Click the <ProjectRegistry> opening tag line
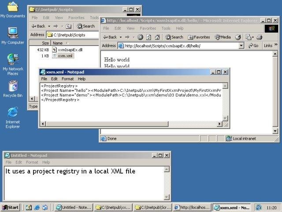 pyautogui.click(x=59, y=86)
